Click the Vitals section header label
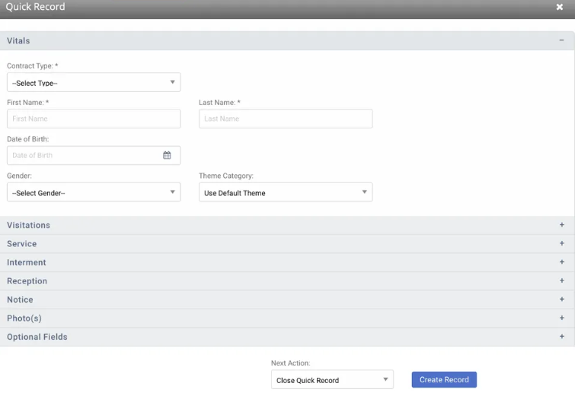Image resolution: width=575 pixels, height=396 pixels. click(x=19, y=40)
